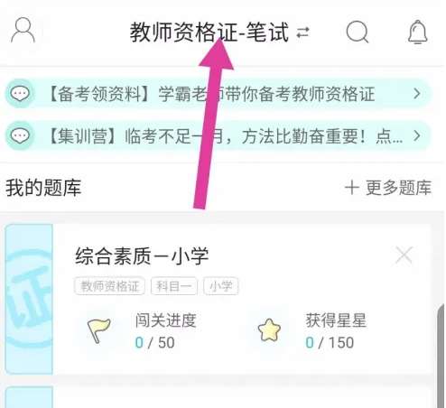Tap chat bubble icon beside 备考领资料
Viewport: 446px width, 408px height.
[20, 94]
